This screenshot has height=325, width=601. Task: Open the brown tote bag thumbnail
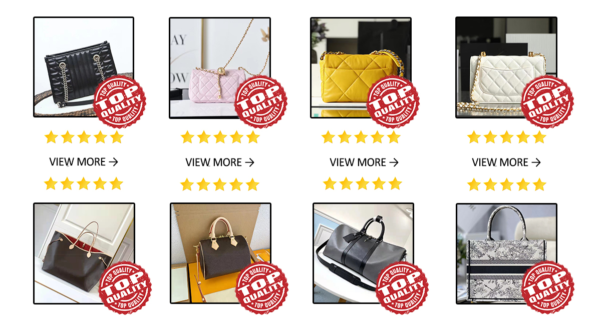click(x=84, y=253)
